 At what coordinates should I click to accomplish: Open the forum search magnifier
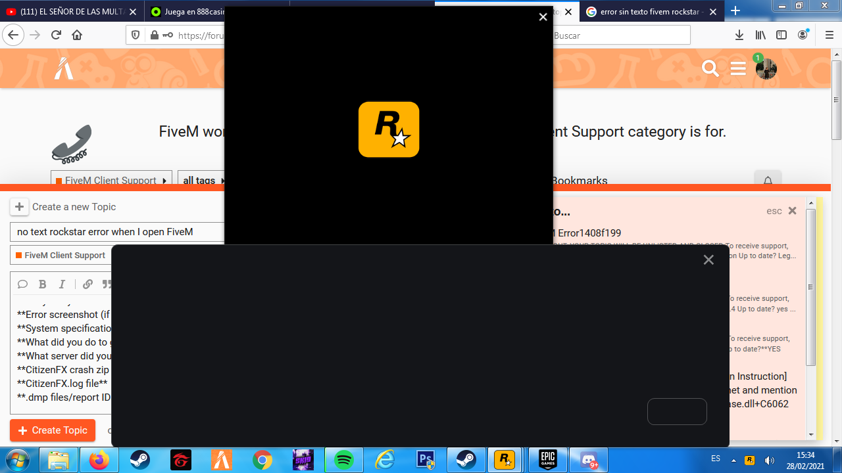point(710,68)
